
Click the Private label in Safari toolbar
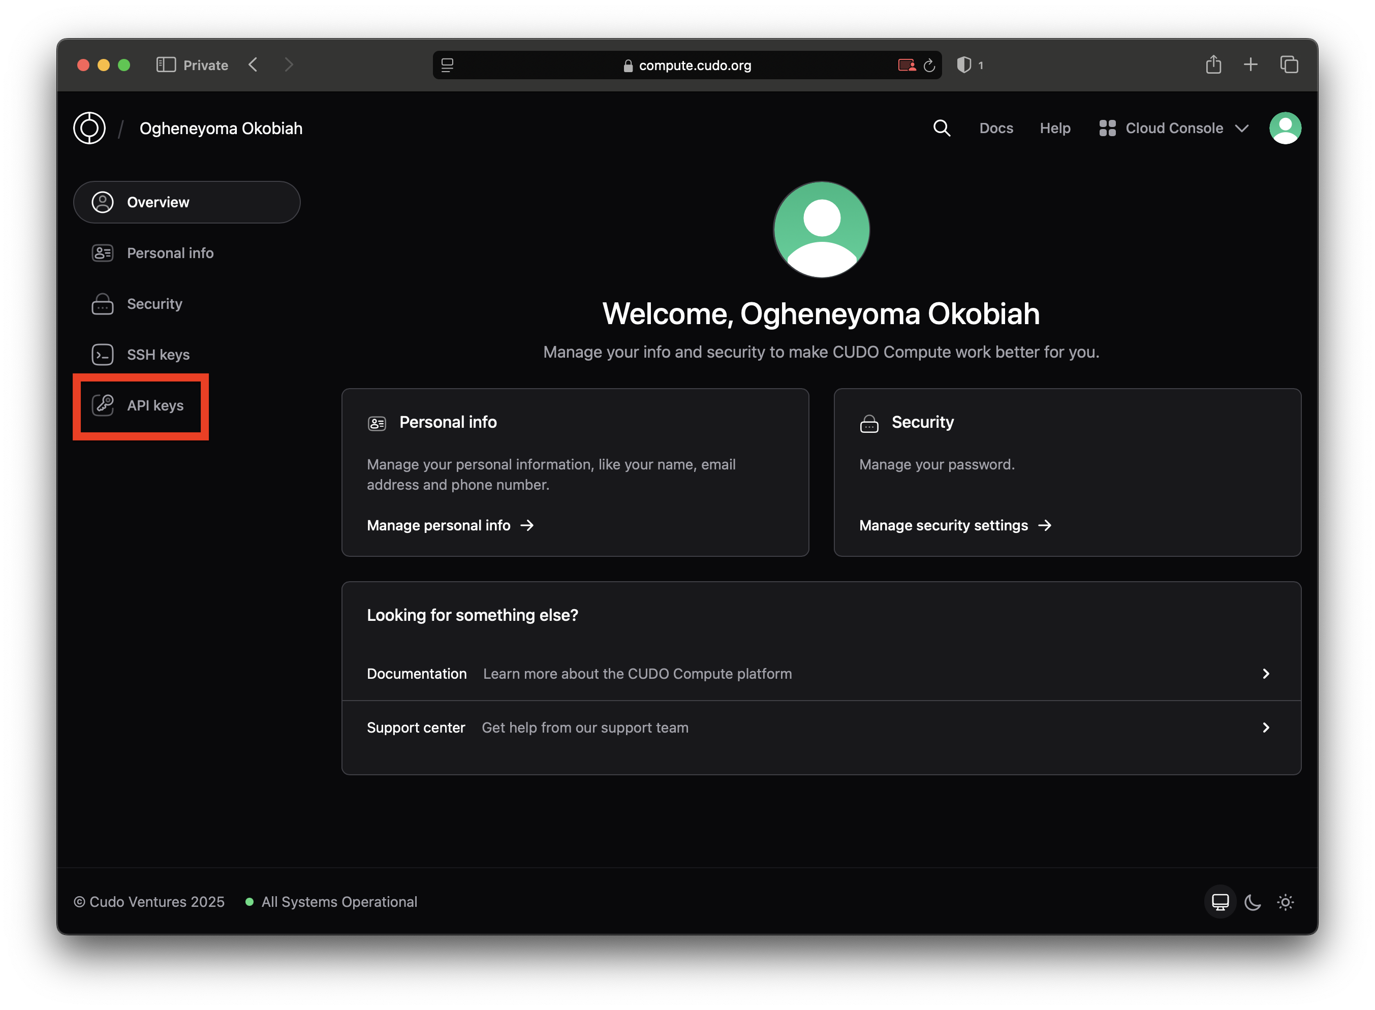(x=205, y=65)
